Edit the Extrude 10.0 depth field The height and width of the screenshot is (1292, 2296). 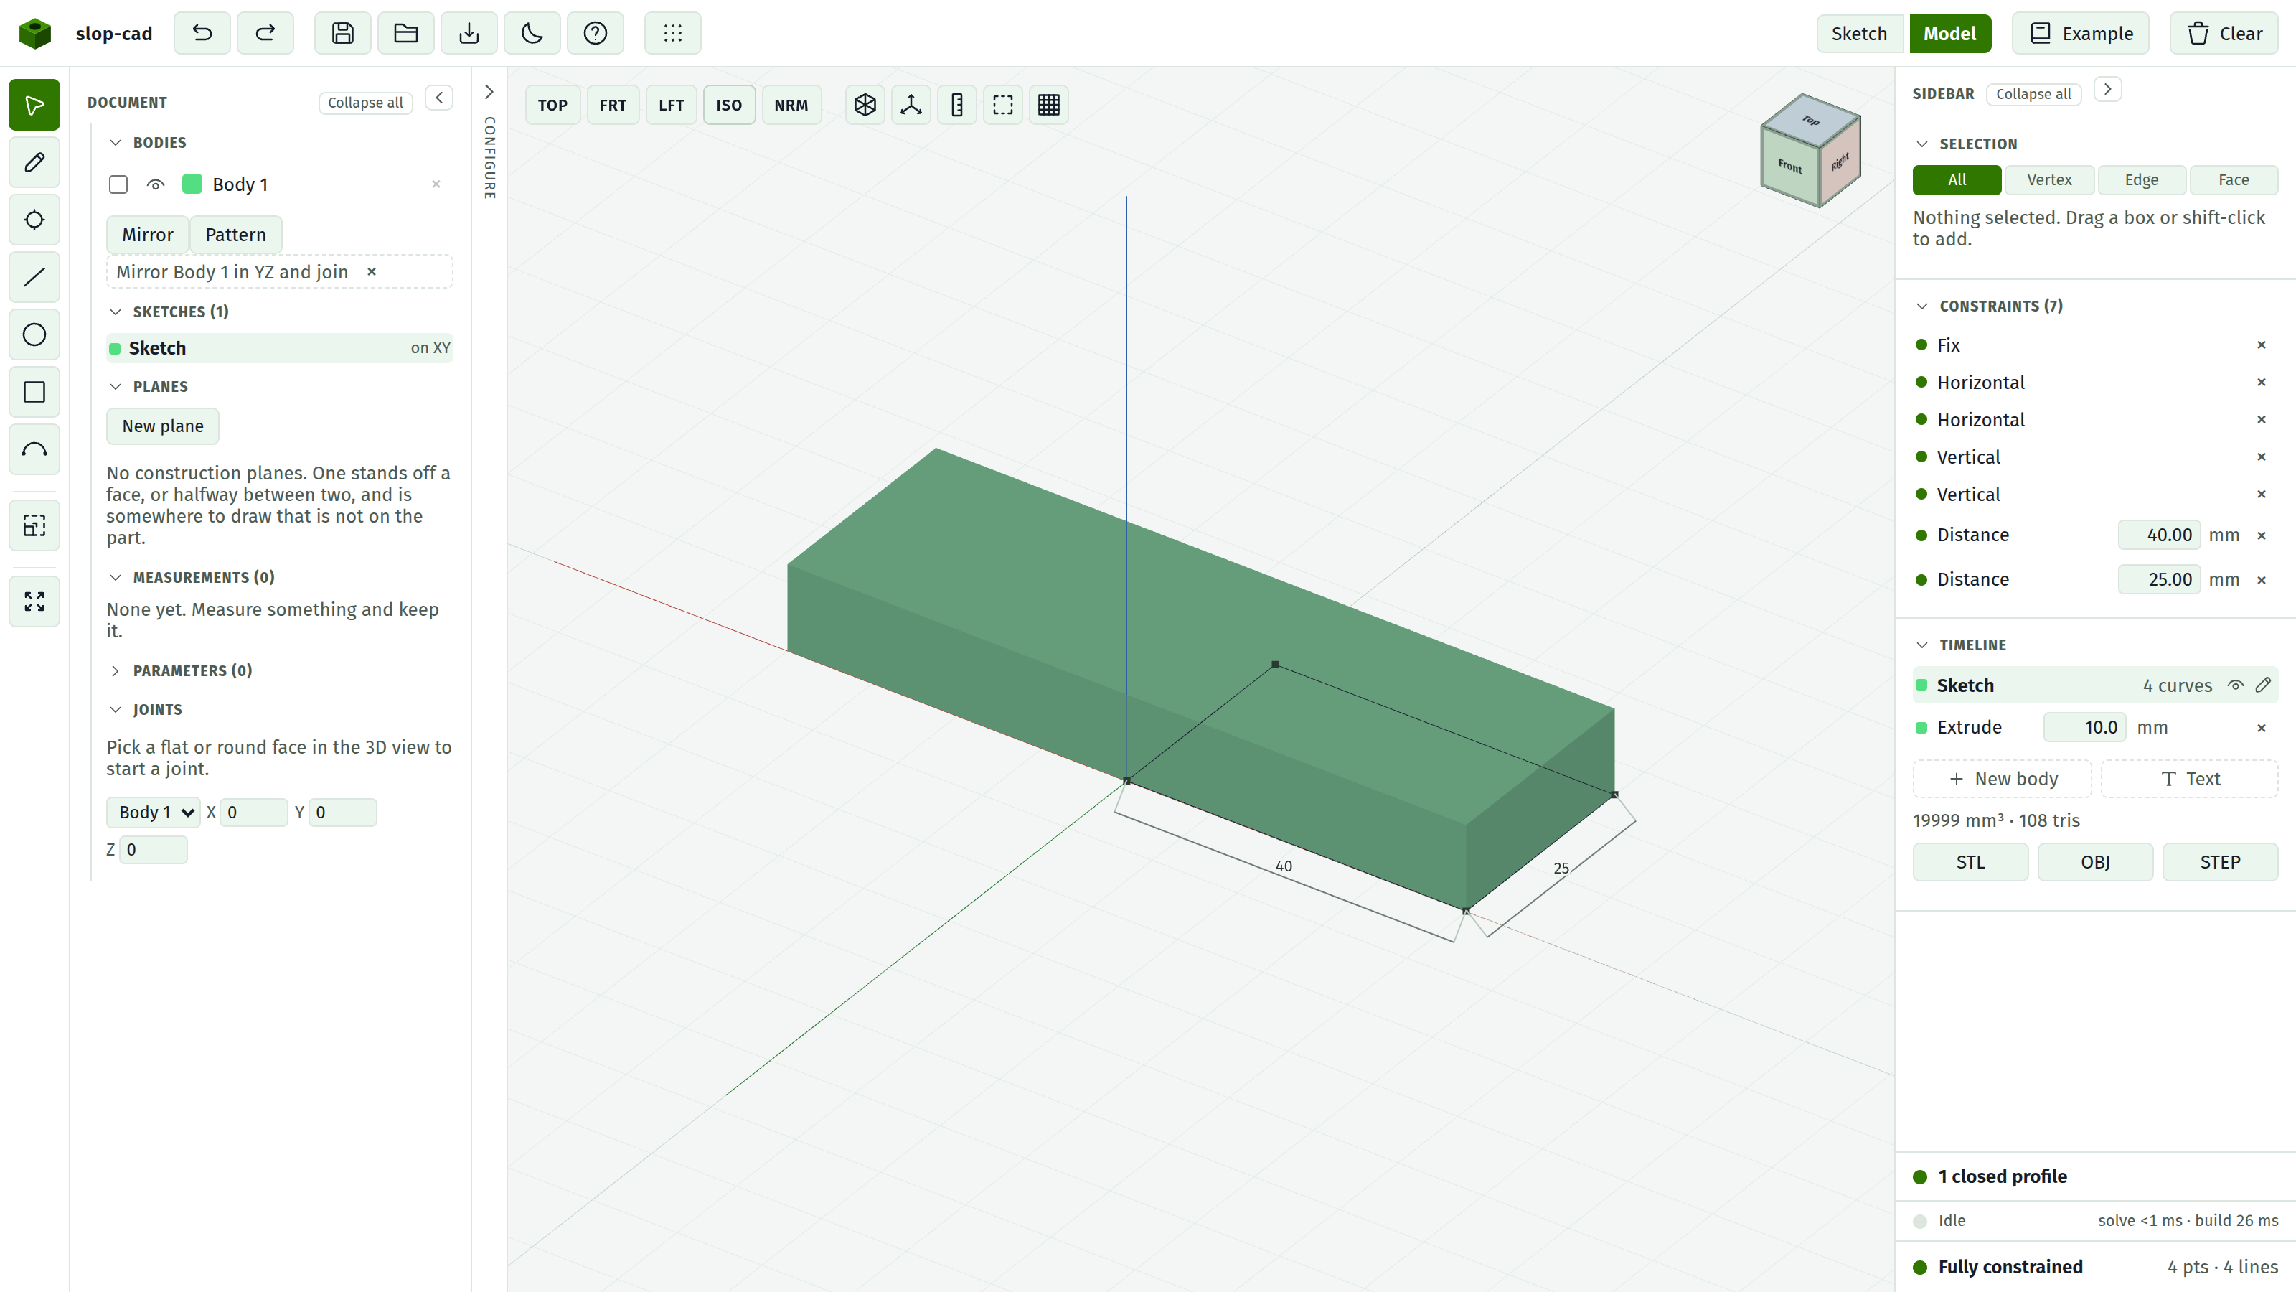2085,728
